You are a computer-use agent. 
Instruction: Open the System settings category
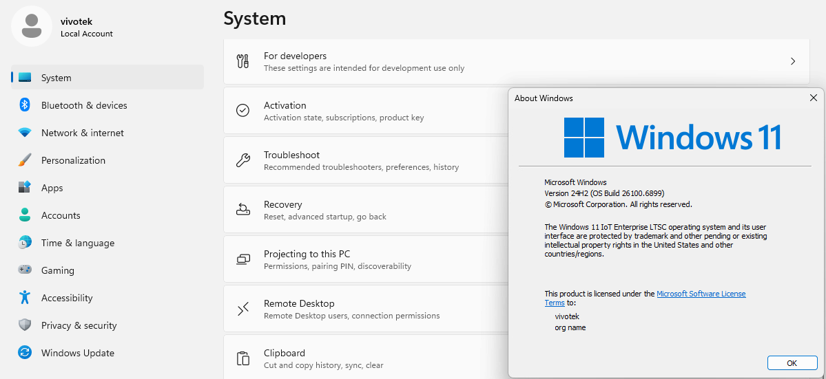point(107,78)
